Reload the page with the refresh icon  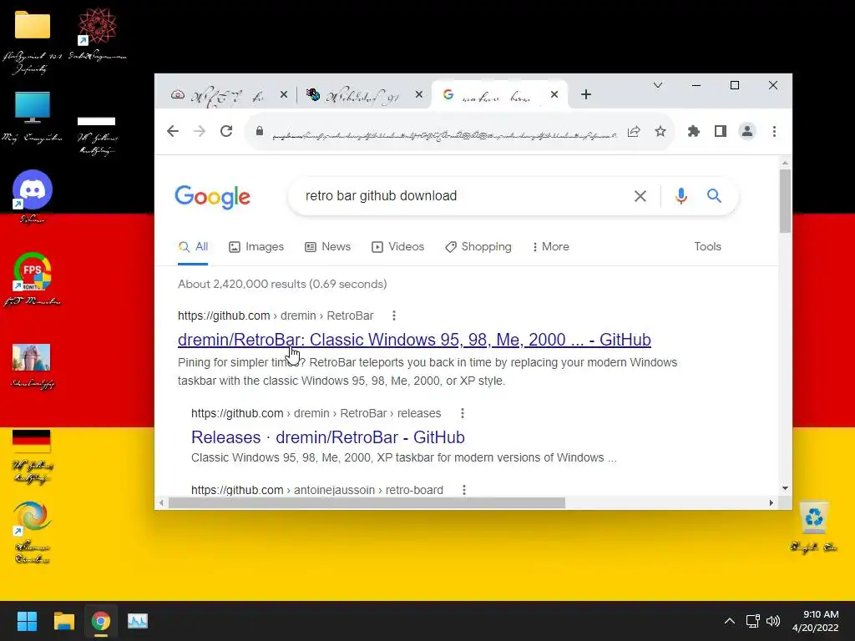click(x=226, y=131)
